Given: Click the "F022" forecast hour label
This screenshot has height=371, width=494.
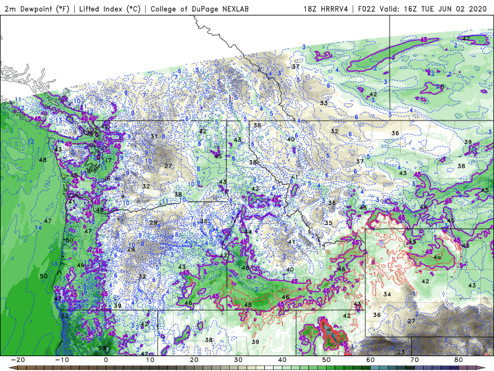Looking at the screenshot, I should [367, 9].
